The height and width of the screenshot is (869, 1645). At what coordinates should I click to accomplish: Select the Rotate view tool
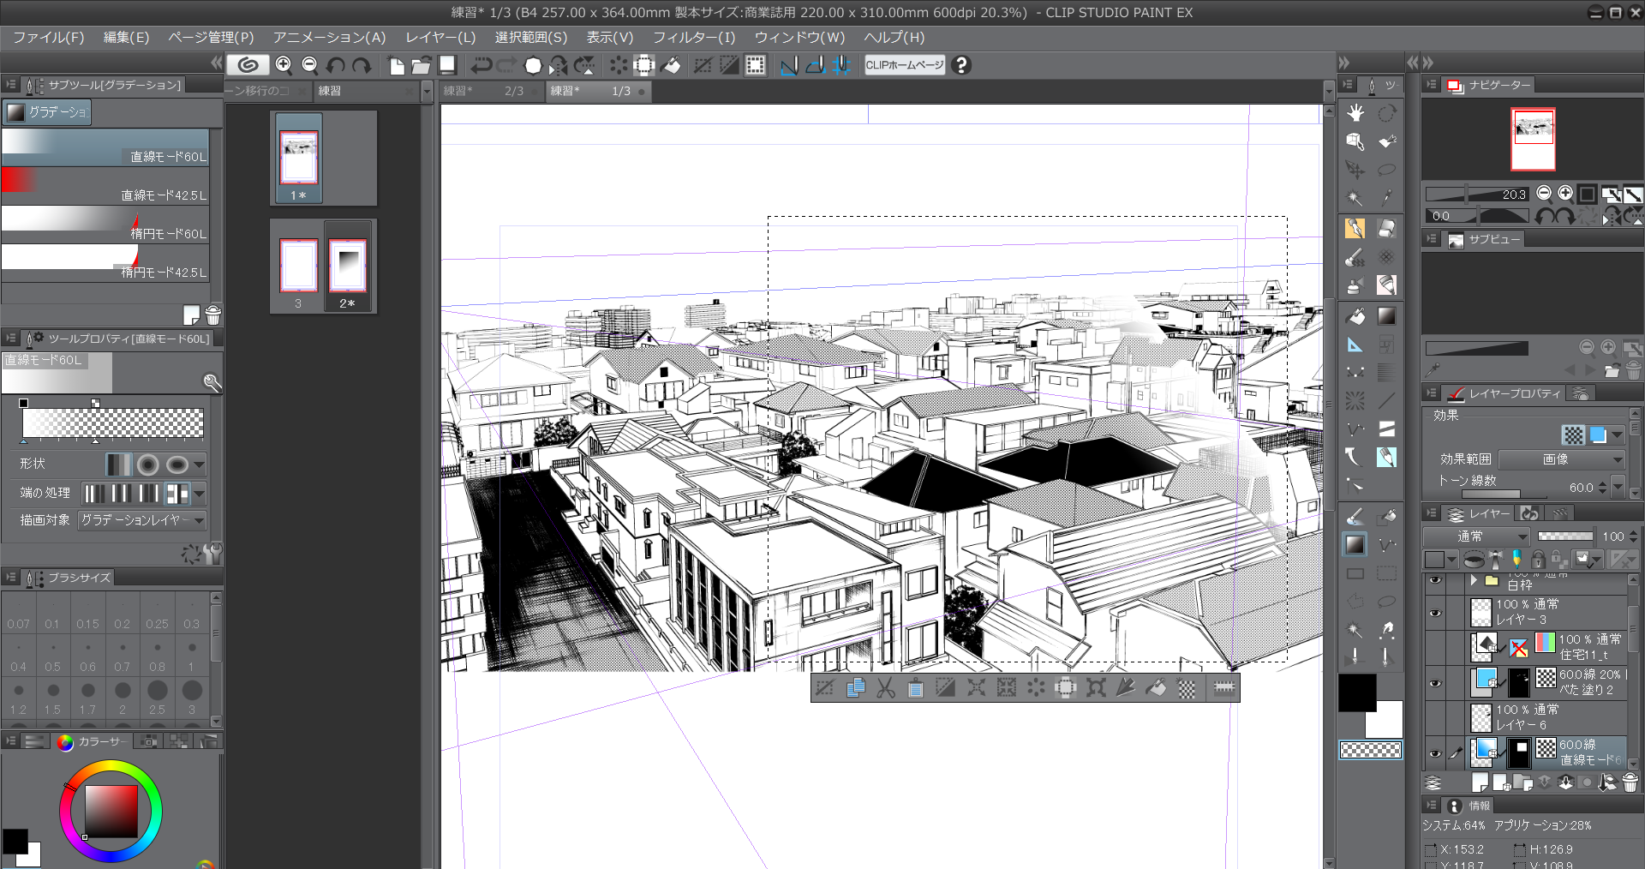[x=1387, y=113]
